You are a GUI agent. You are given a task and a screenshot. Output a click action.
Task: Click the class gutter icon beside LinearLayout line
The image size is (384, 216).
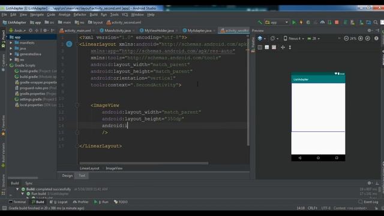click(70, 44)
